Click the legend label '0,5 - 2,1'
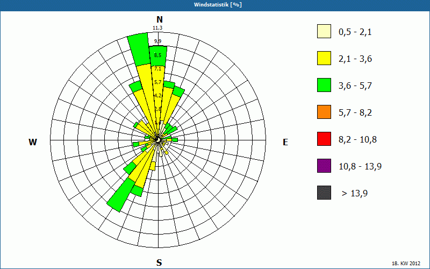The height and width of the screenshot is (269, 430). (355, 32)
